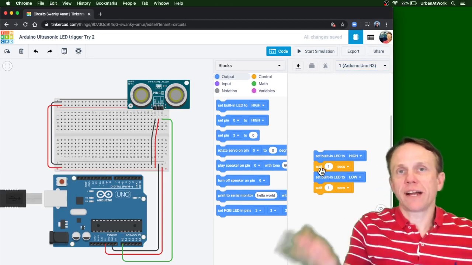Click the Tinkercad logo
This screenshot has height=265, width=472.
coord(7,37)
